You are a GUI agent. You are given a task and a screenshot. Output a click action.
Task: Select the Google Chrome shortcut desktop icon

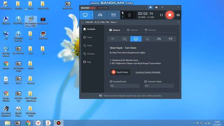point(6,97)
